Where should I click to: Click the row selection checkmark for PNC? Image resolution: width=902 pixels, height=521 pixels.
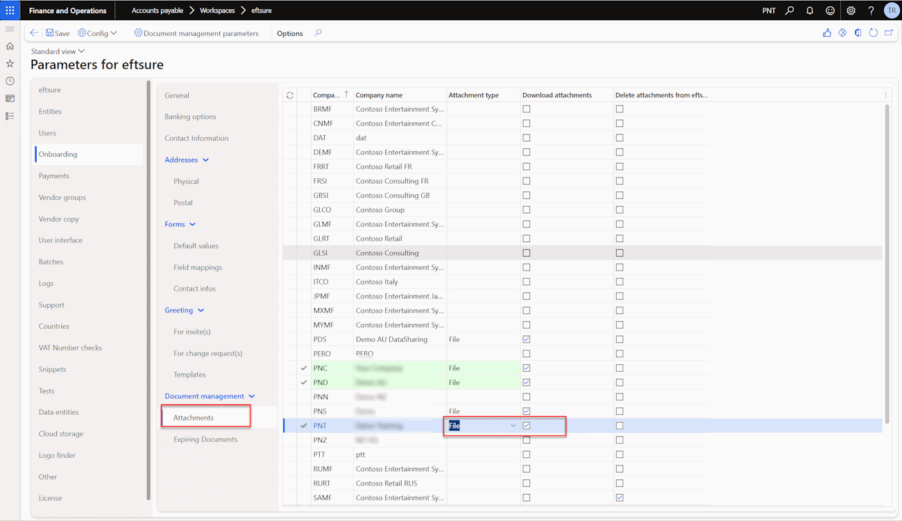(x=304, y=368)
